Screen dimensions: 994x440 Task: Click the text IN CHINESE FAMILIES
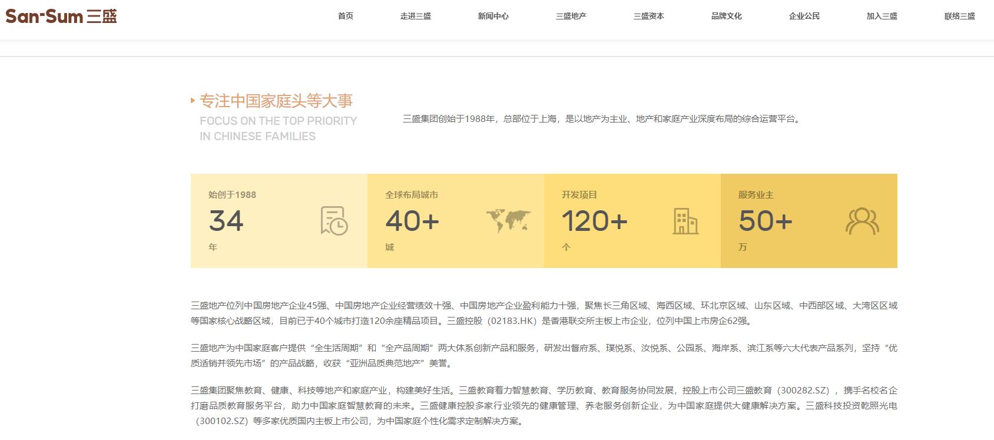258,136
